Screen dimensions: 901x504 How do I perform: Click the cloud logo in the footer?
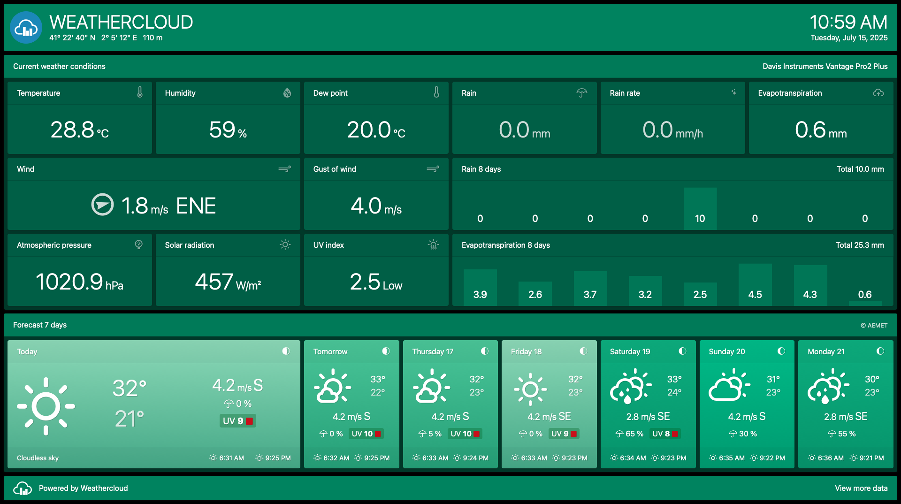[x=23, y=488]
